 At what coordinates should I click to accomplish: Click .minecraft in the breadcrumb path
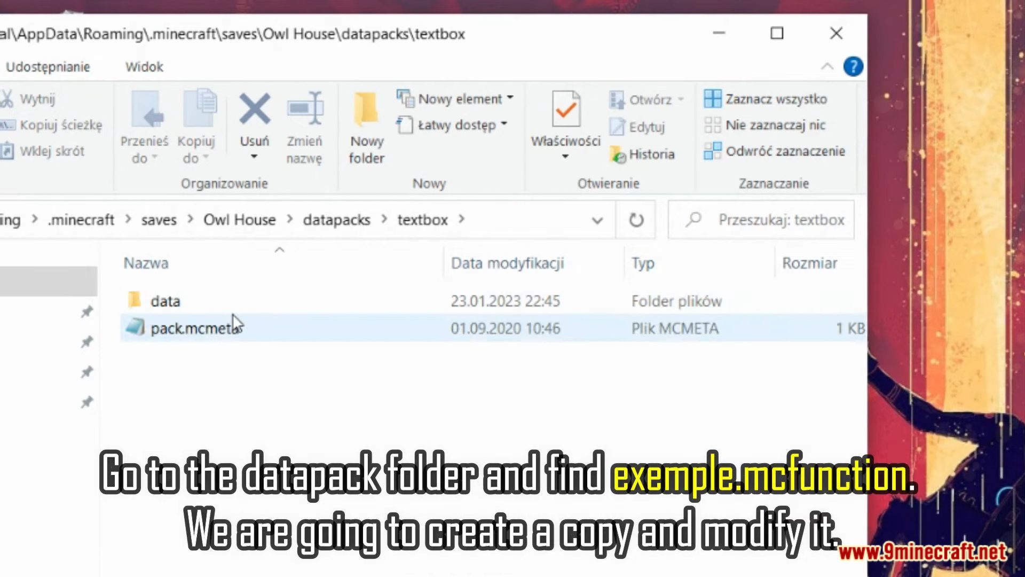pyautogui.click(x=81, y=220)
